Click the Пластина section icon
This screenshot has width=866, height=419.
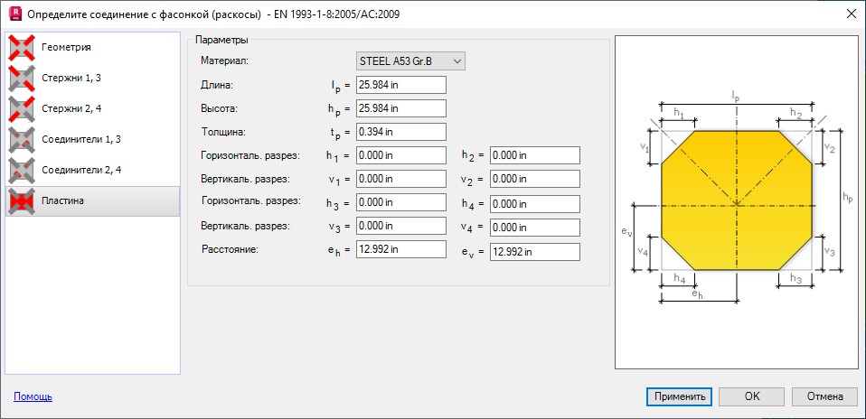23,201
